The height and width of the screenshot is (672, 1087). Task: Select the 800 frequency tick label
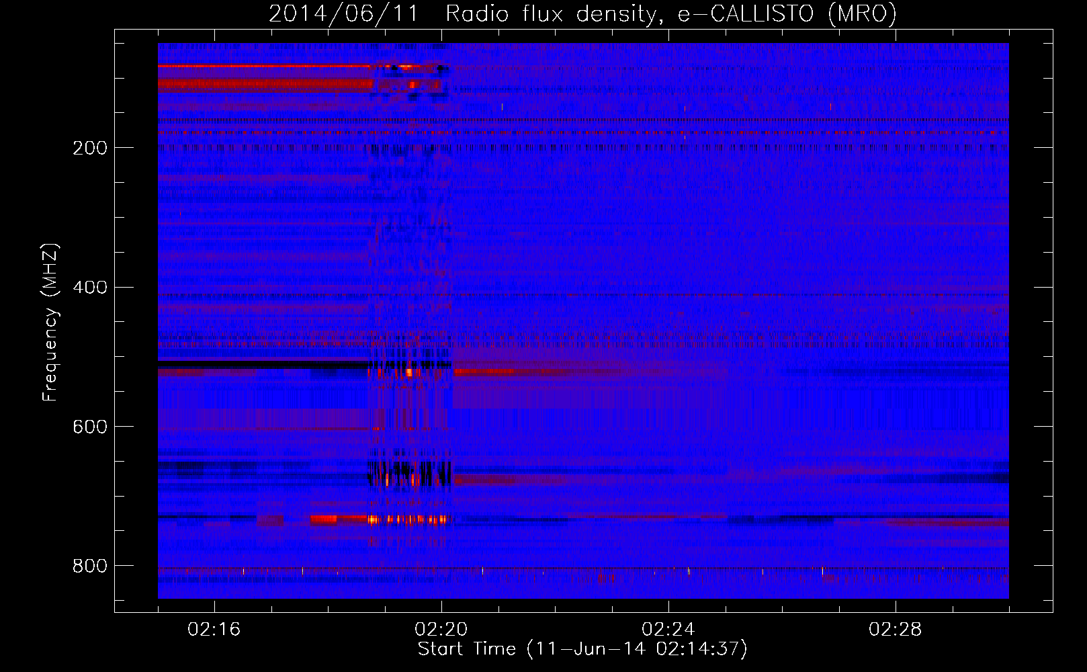point(90,566)
